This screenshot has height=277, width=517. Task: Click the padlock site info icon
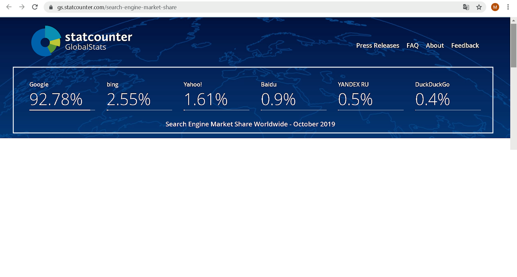click(51, 7)
